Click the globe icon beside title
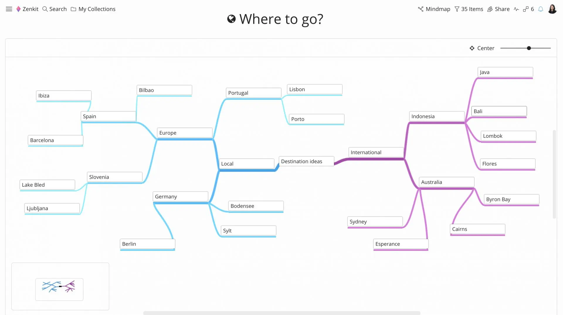 [231, 19]
